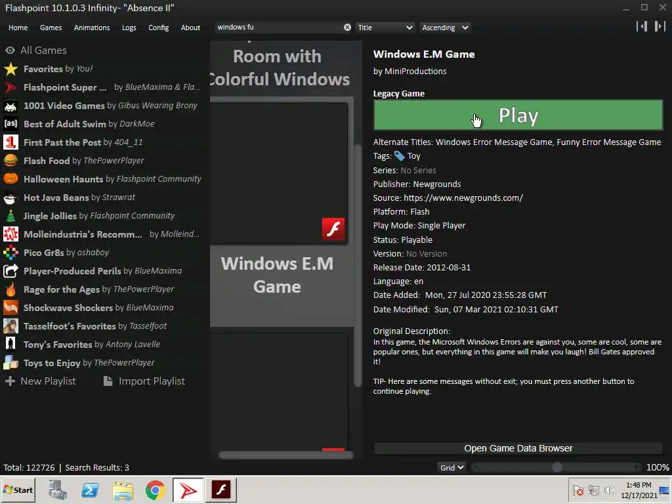Click the green Play button
672x504 pixels.
click(518, 115)
